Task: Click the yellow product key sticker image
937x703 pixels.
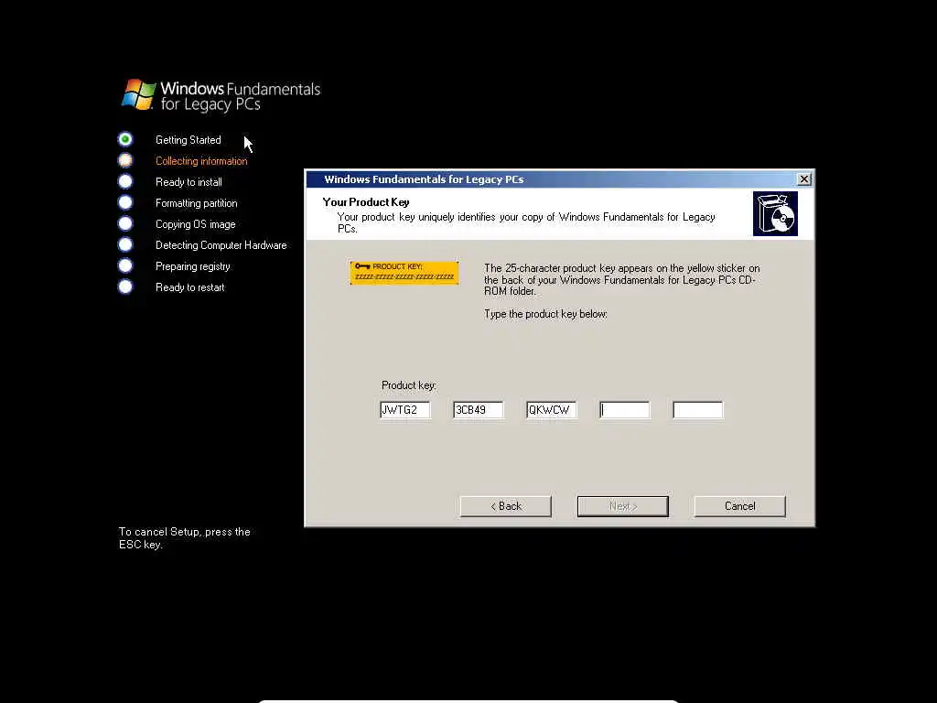Action: pos(404,273)
